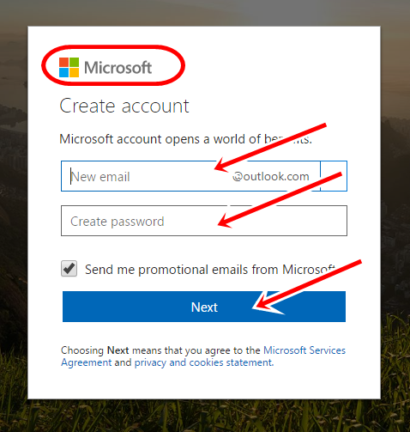Open privacy and cookies statement link

pyautogui.click(x=204, y=362)
